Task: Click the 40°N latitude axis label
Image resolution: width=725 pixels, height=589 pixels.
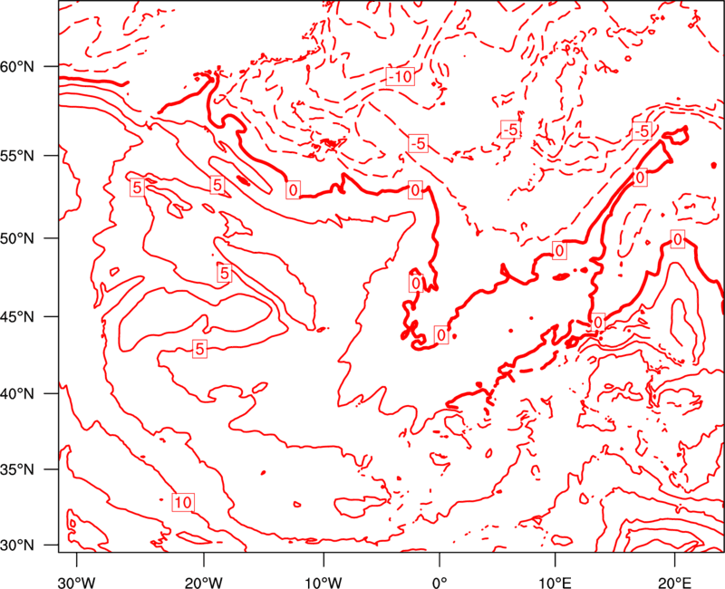Action: pos(17,394)
